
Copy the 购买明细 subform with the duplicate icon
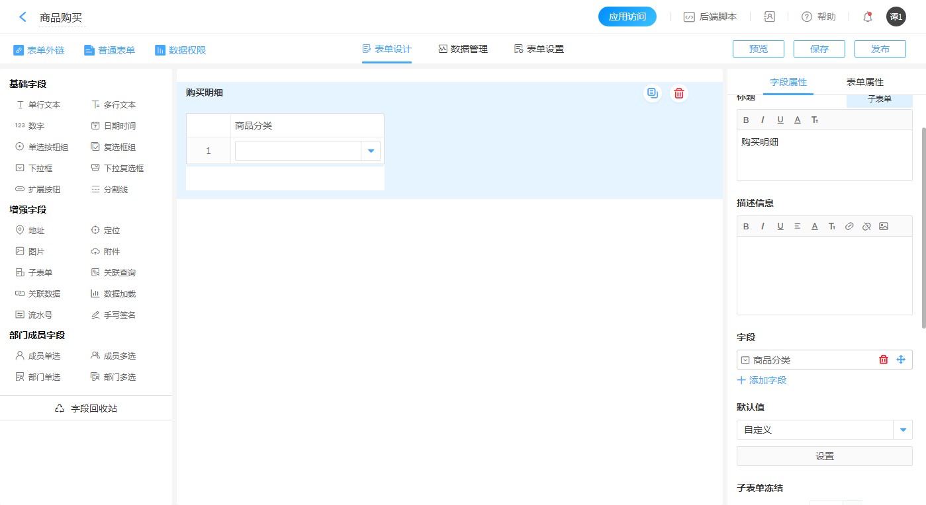[x=653, y=93]
